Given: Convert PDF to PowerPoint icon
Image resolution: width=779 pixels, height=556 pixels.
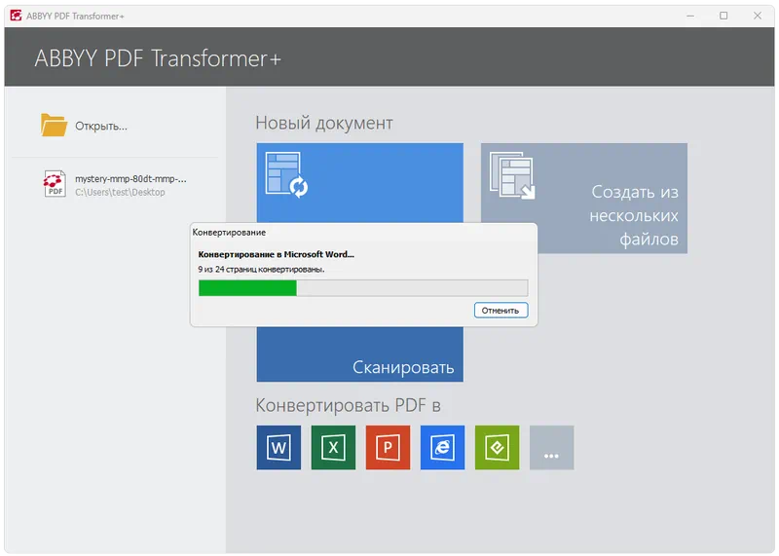Looking at the screenshot, I should pyautogui.click(x=388, y=447).
